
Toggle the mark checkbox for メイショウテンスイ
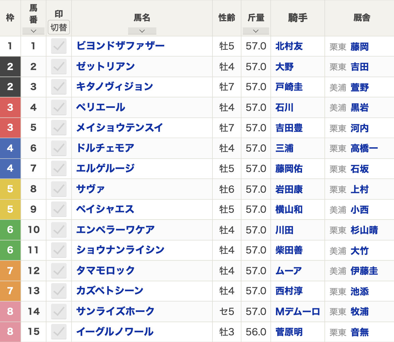tap(59, 128)
